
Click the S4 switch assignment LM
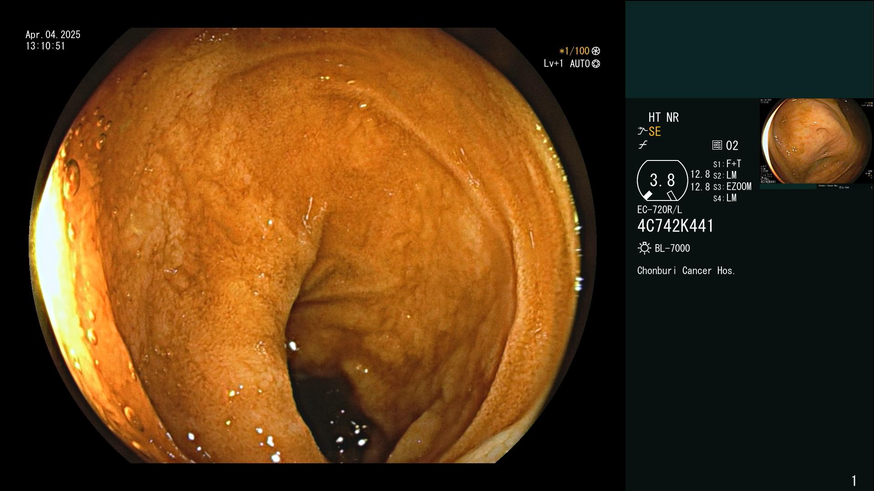732,198
